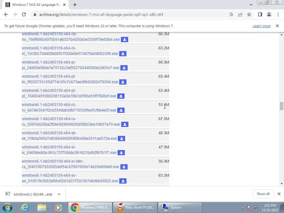The height and width of the screenshot is (213, 284).
Task: Close the downloads shelf
Action: pos(279,194)
